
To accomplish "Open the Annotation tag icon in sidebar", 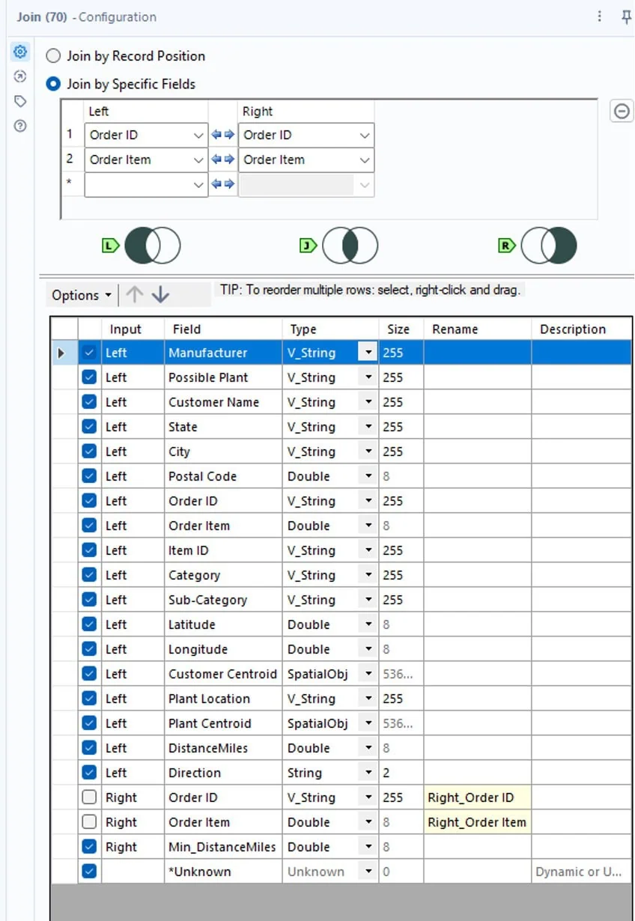I will point(20,101).
